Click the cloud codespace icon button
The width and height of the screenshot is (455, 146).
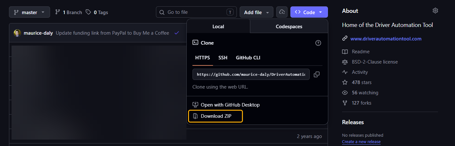click(282, 12)
